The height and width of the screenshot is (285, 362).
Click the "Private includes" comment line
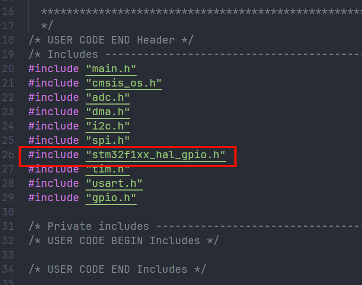98,226
